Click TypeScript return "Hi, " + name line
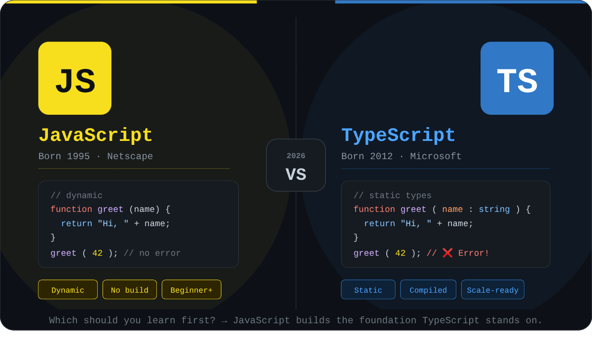 (x=418, y=224)
